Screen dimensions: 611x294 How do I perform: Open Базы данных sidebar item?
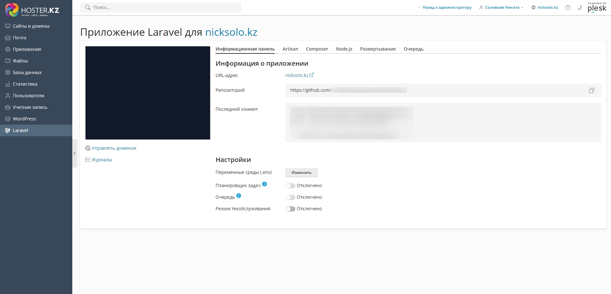pos(36,72)
